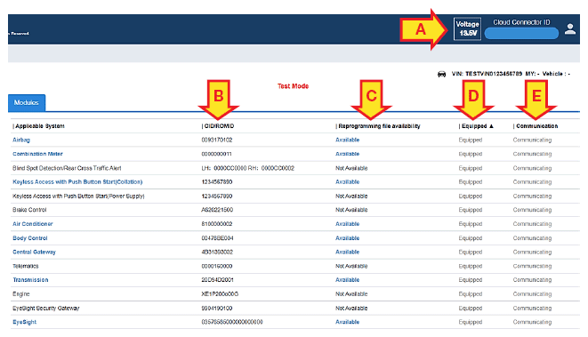Select the Telematics row name

[26, 266]
